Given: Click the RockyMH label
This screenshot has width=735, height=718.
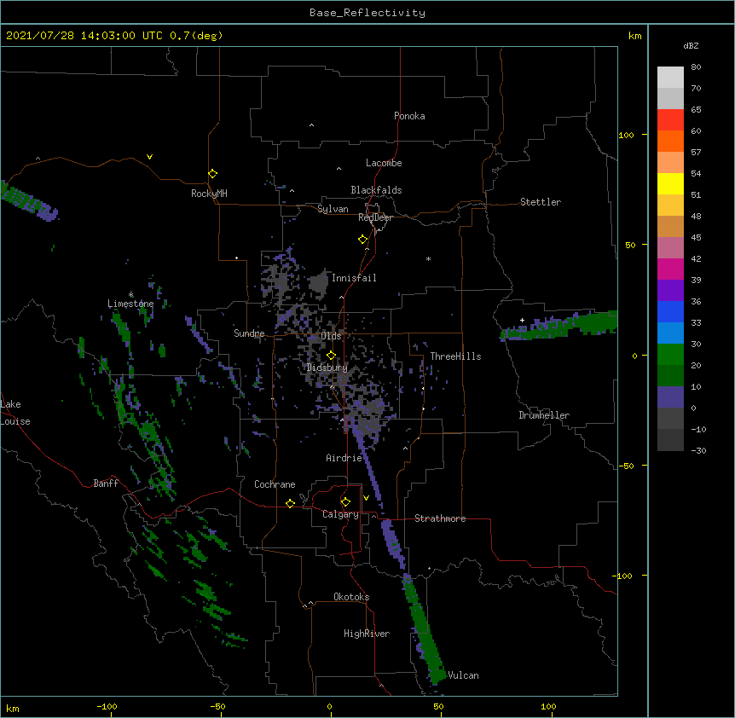Looking at the screenshot, I should 209,194.
